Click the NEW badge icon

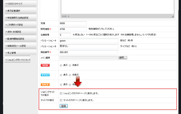tap(45, 65)
